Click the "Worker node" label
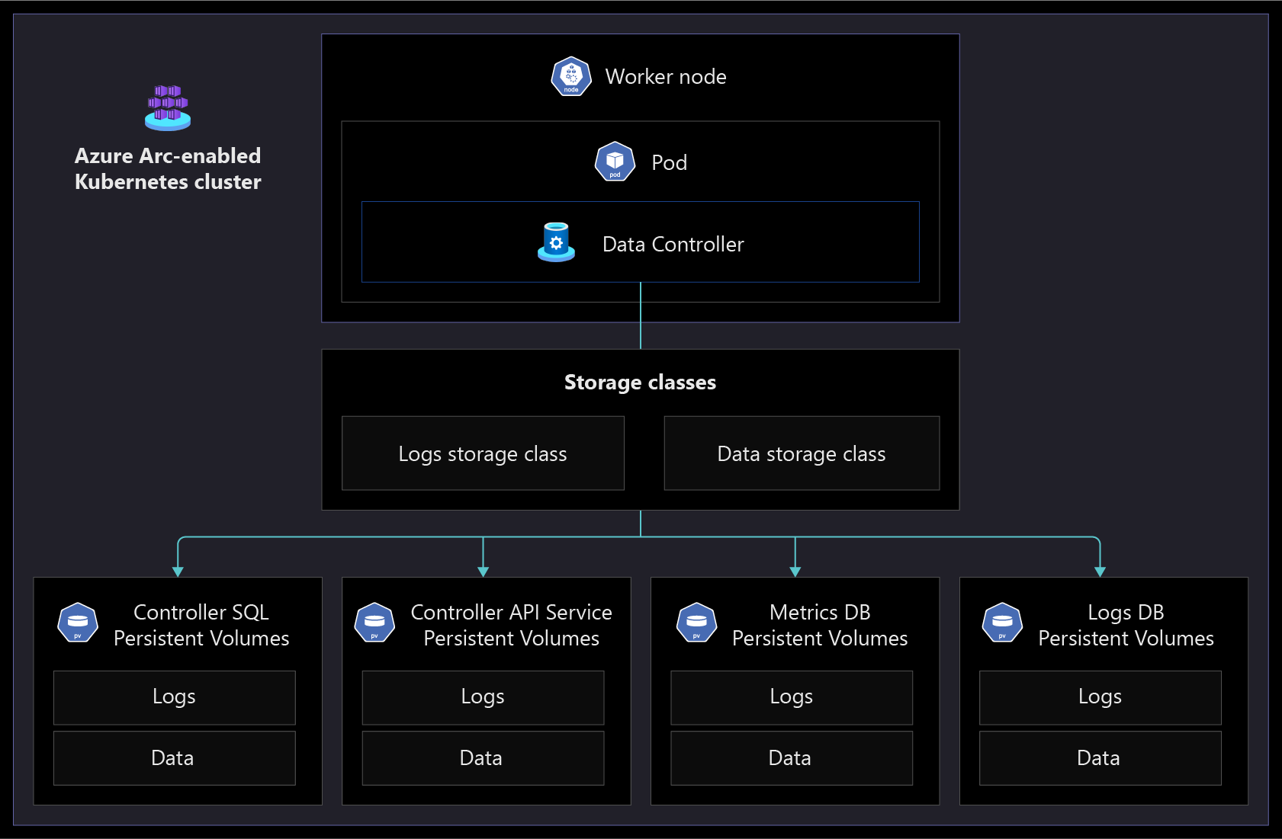The height and width of the screenshot is (839, 1282). point(666,77)
